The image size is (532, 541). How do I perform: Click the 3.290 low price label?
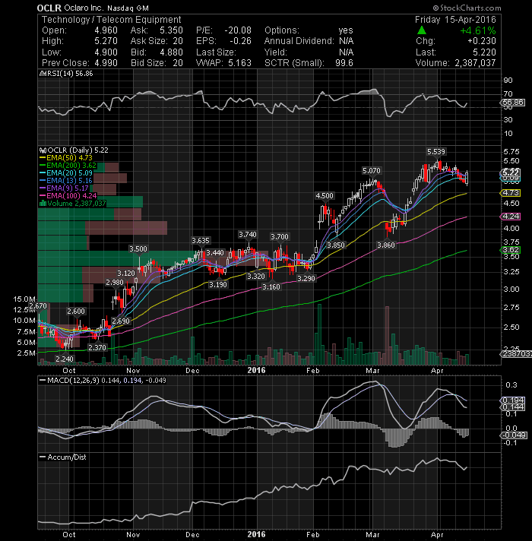click(x=306, y=278)
